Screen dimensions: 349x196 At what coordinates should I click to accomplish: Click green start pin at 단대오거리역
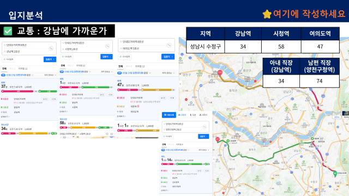[335, 173]
